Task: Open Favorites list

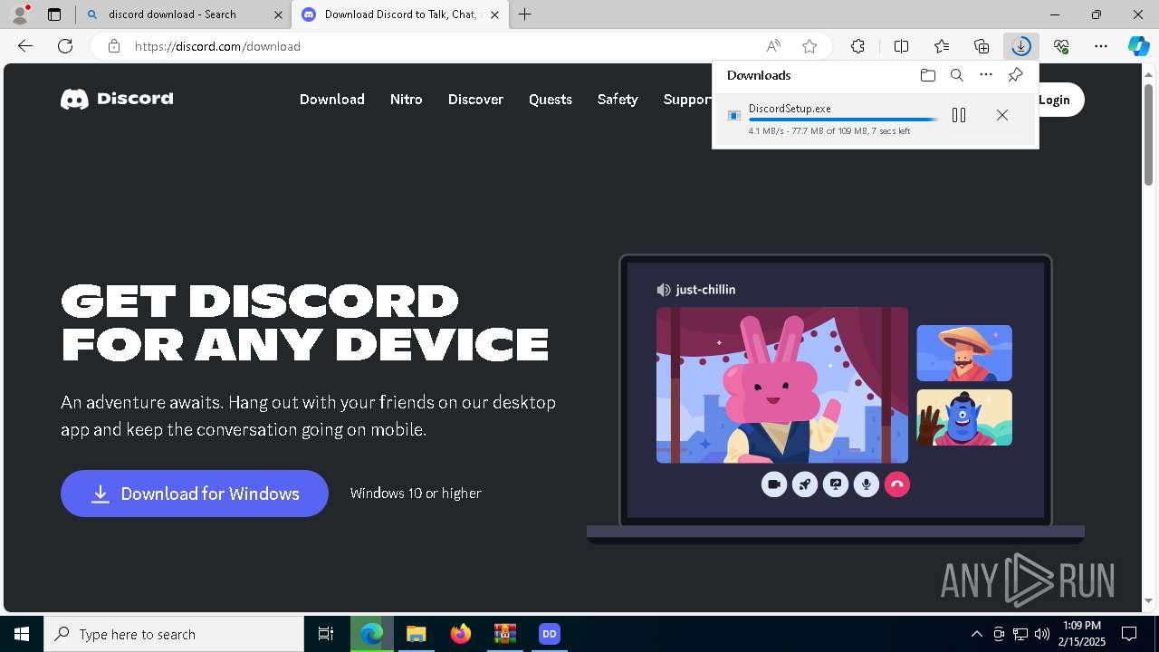Action: click(942, 46)
